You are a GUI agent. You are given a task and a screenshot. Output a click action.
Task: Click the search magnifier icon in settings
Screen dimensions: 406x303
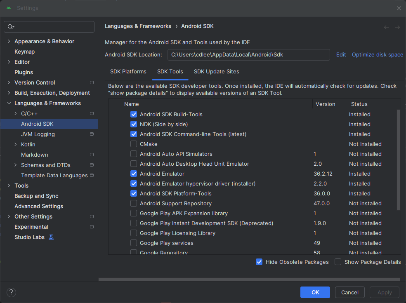pyautogui.click(x=11, y=27)
